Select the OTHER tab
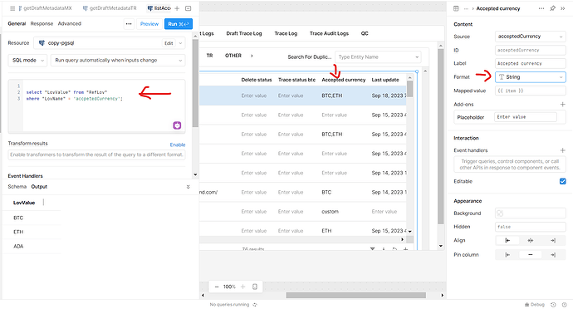Viewport: 573px width, 309px height. [233, 56]
